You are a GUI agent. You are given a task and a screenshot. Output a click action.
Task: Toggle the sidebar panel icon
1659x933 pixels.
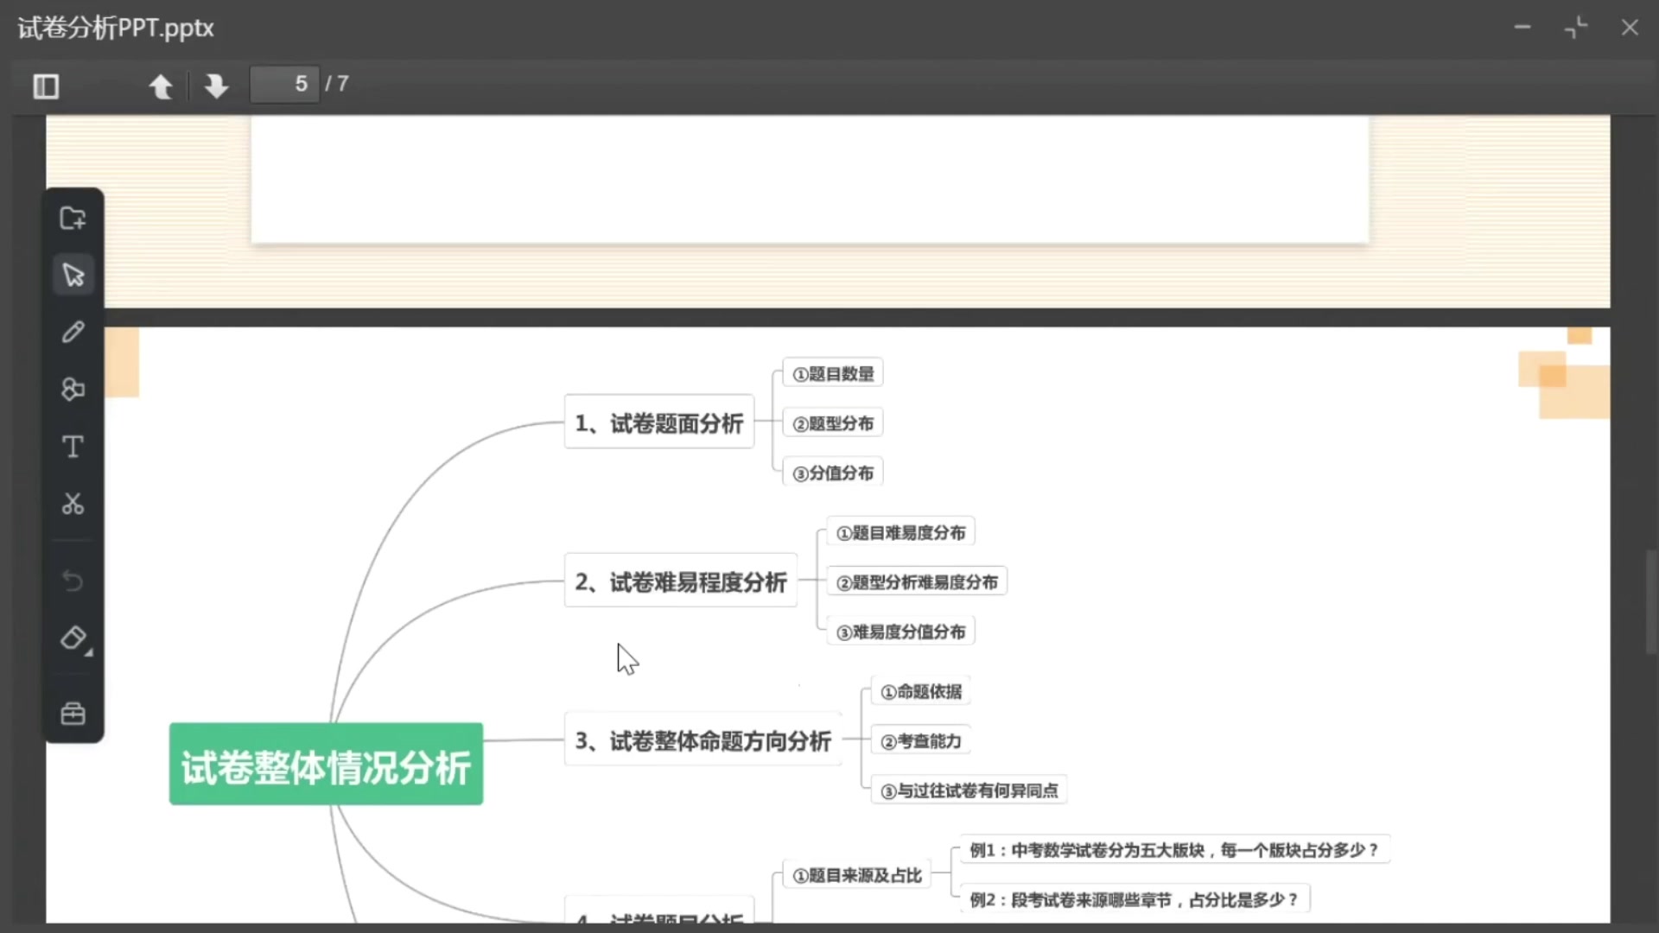point(46,86)
